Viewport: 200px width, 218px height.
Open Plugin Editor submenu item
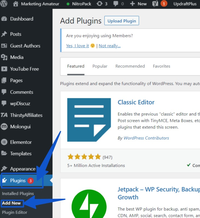pos(14,212)
